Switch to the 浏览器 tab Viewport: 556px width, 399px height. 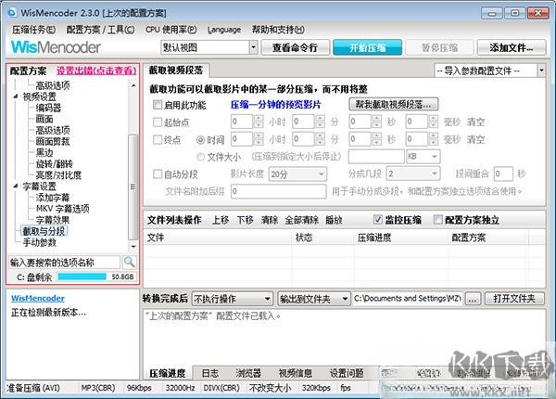pyautogui.click(x=248, y=373)
